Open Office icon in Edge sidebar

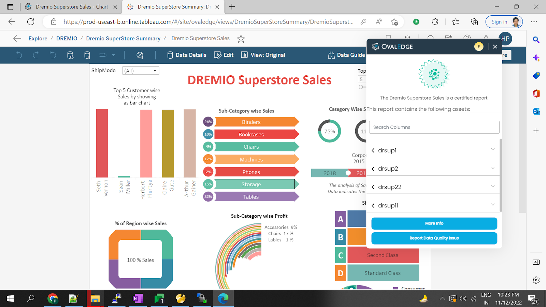[536, 93]
